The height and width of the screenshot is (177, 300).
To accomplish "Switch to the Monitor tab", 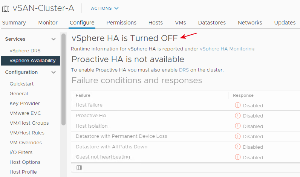I will point(48,23).
